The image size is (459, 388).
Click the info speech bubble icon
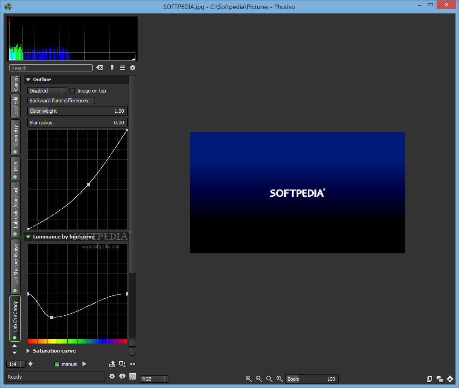122,376
